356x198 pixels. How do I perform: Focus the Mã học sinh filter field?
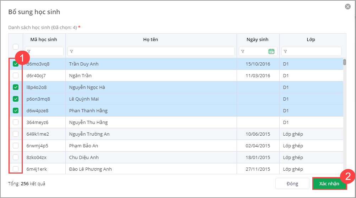46,51
